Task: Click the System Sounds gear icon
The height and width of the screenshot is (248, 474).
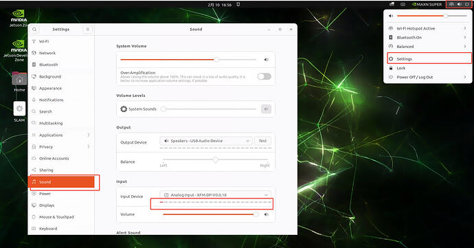Action: click(x=124, y=109)
